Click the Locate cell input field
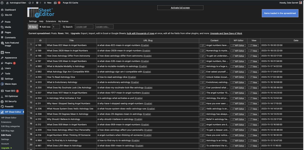Viewport: 304px width, 150px height. pyautogui.click(x=84, y=27)
